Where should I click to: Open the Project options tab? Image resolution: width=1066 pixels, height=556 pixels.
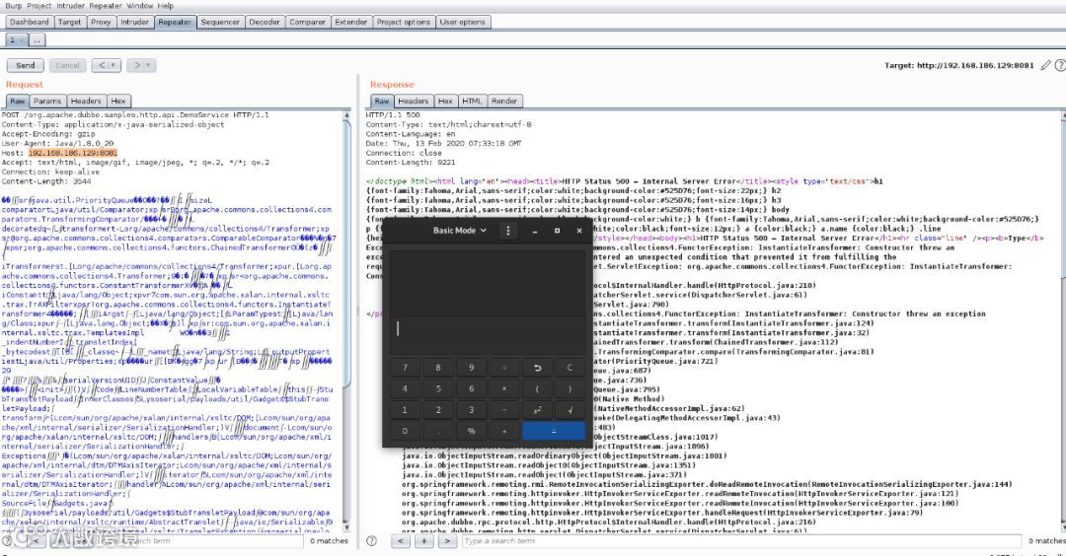click(403, 22)
